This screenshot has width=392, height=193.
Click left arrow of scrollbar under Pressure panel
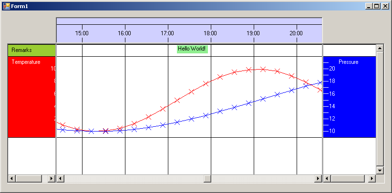(327, 179)
